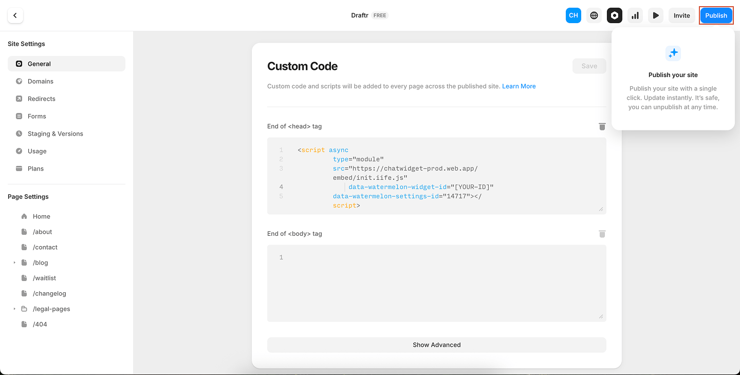Click into the body tag code editor
Screen dimensions: 740x375
point(437,283)
